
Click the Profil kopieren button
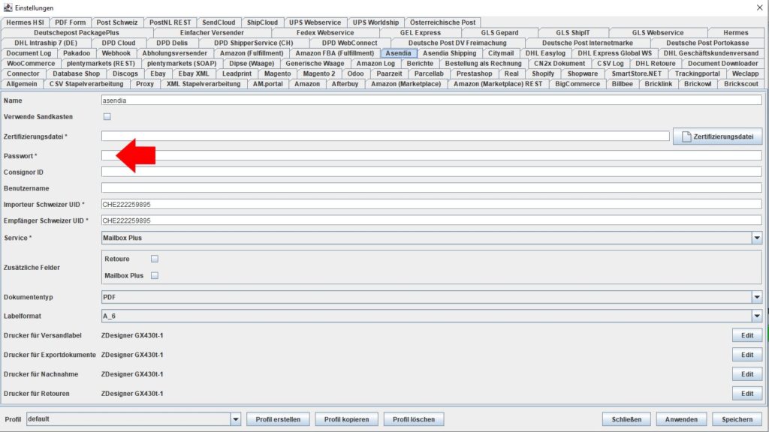346,419
